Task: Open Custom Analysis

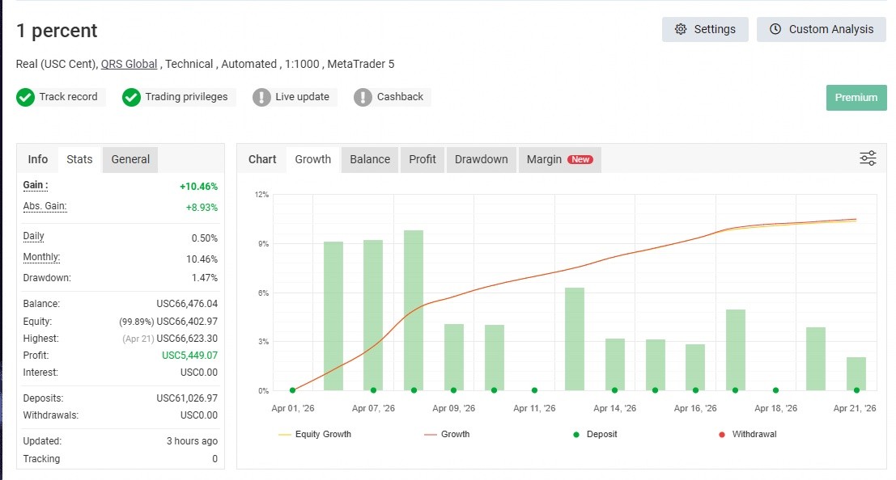Action: pos(822,29)
